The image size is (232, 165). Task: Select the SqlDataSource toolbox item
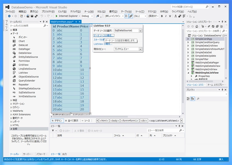pos(27,93)
